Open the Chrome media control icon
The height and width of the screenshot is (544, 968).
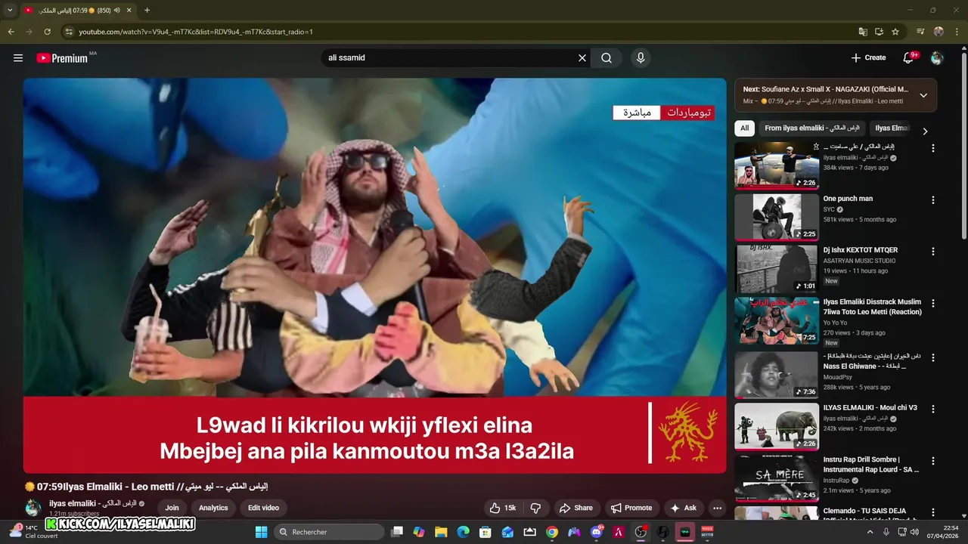pos(920,32)
